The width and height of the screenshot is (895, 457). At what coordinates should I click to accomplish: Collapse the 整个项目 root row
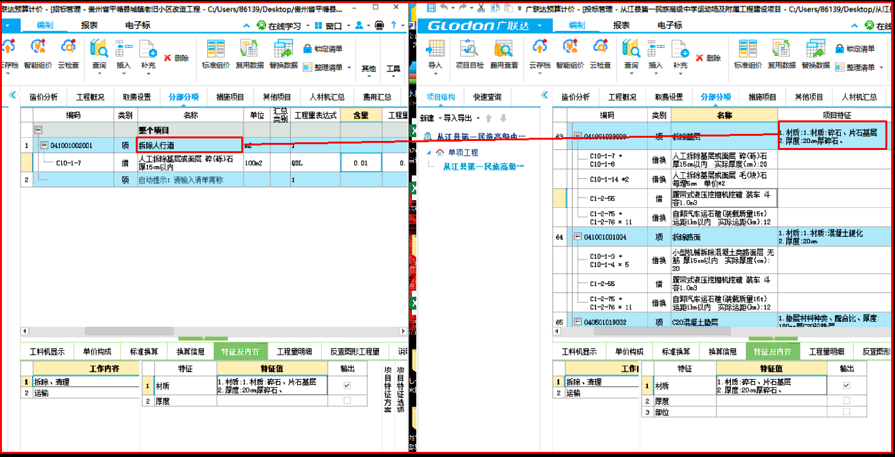(38, 129)
